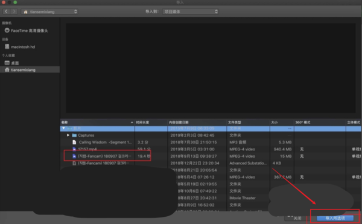Image resolution: width=362 pixels, height=224 pixels.
Task: Click the macintosh hd drive icon
Action: 7,46
